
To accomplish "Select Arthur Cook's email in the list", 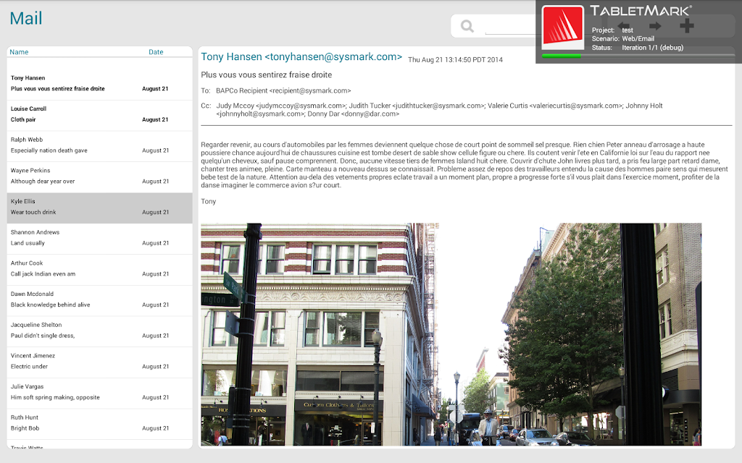I will pos(99,270).
